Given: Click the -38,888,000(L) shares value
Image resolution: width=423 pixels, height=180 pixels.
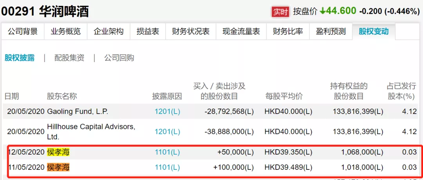Looking at the screenshot, I should 229,132.
